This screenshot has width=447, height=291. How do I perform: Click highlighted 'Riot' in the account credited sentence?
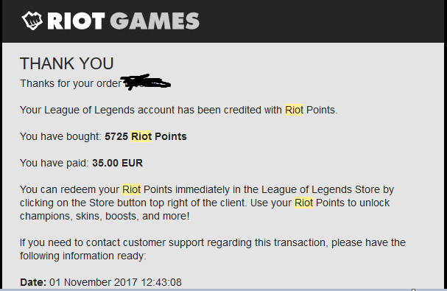pyautogui.click(x=295, y=110)
